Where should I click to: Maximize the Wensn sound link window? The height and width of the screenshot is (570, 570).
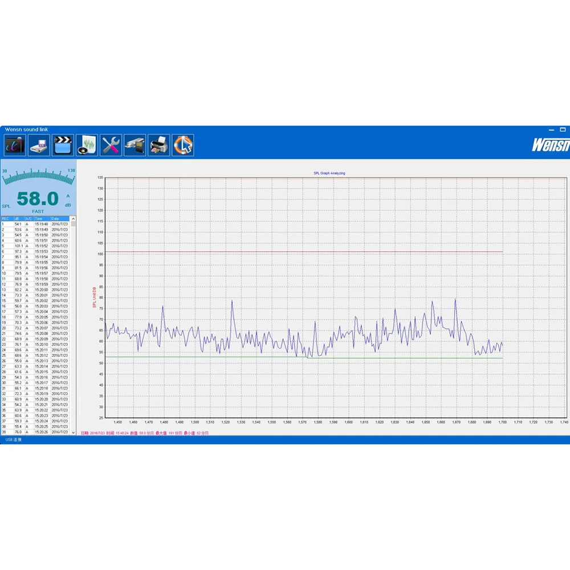click(x=563, y=129)
